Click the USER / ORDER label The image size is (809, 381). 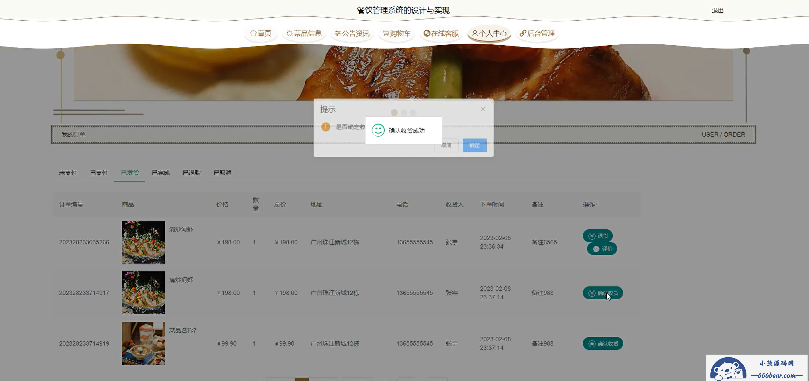point(723,135)
